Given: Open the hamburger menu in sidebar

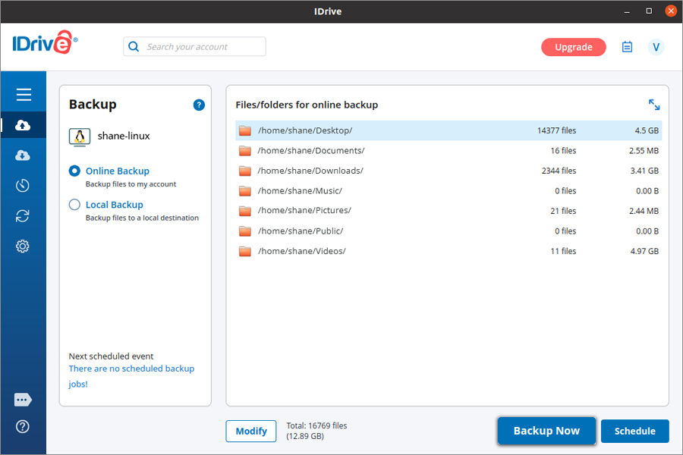Looking at the screenshot, I should [x=24, y=95].
